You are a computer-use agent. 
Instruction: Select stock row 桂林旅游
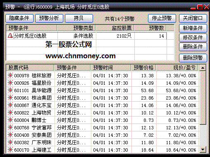click(x=103, y=76)
